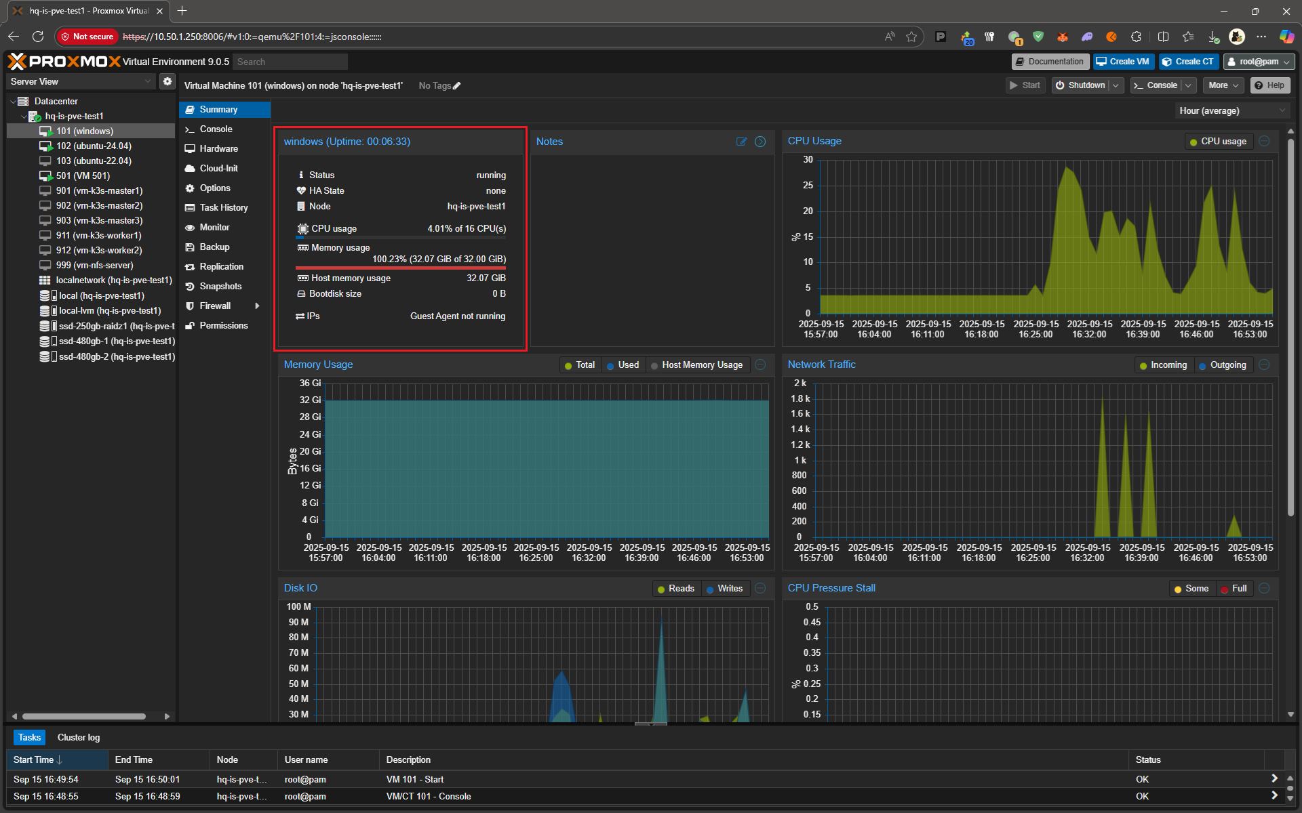Viewport: 1302px width, 813px height.
Task: Toggle Incoming series in Network Traffic
Action: pos(1164,365)
